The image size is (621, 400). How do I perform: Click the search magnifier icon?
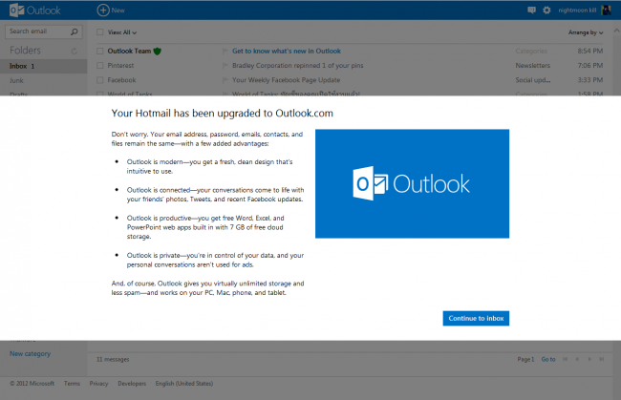(75, 32)
